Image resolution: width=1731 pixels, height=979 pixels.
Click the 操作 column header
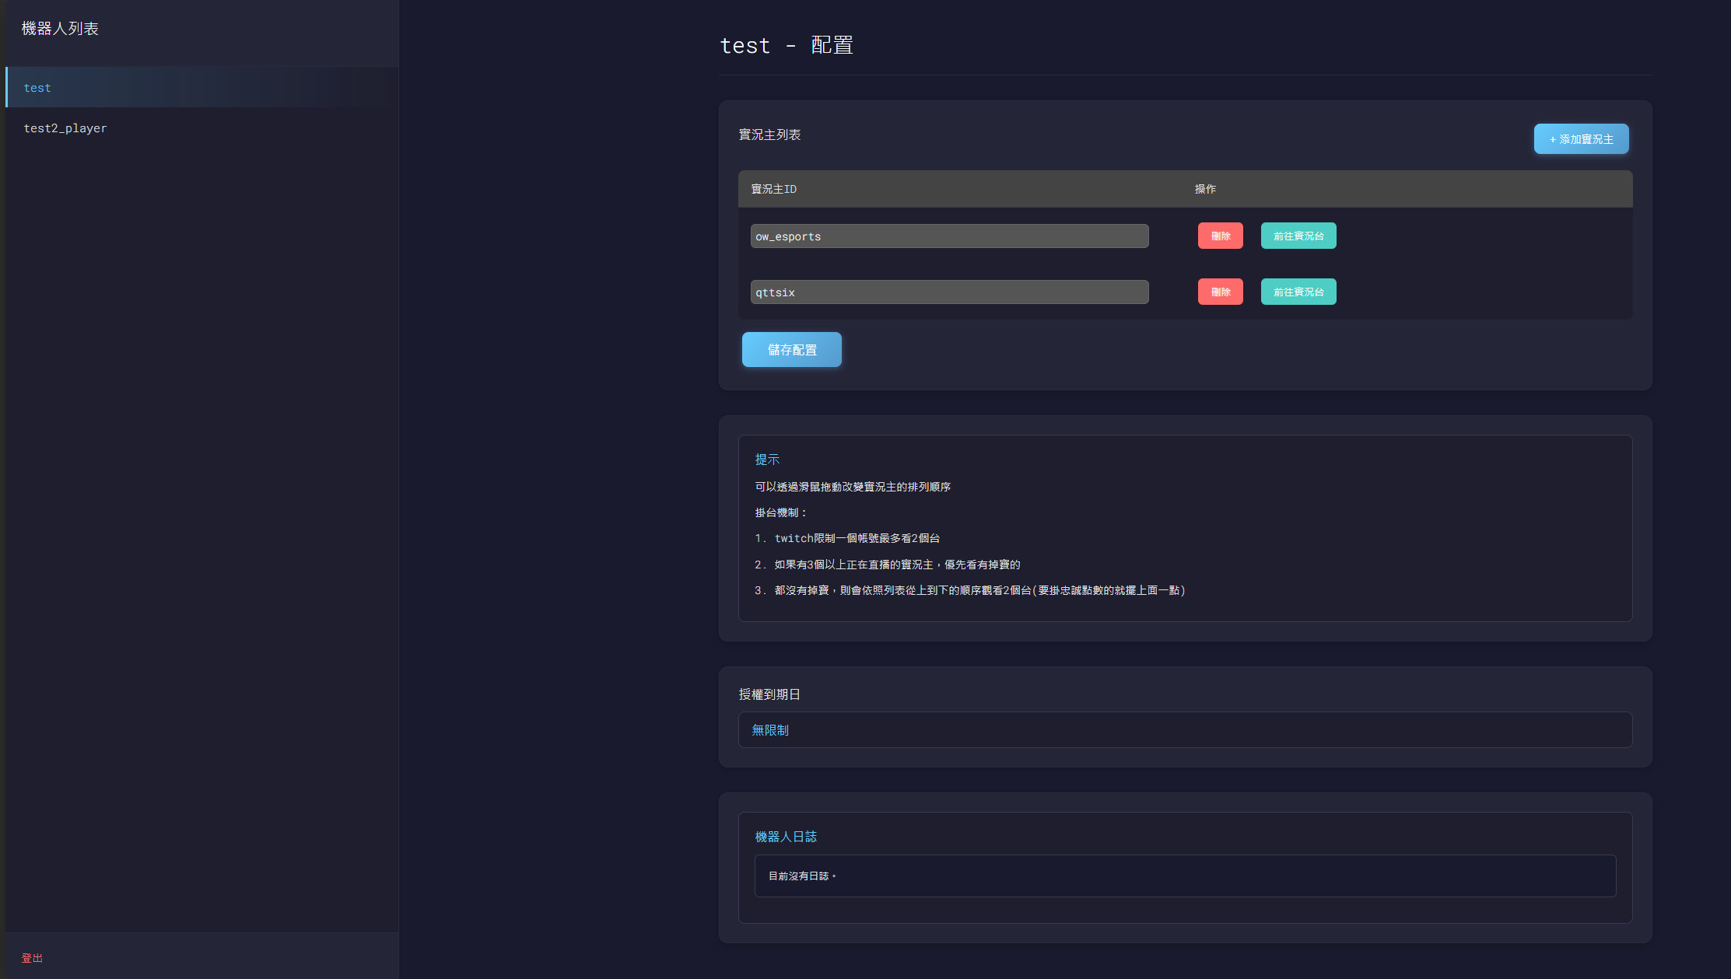point(1205,189)
